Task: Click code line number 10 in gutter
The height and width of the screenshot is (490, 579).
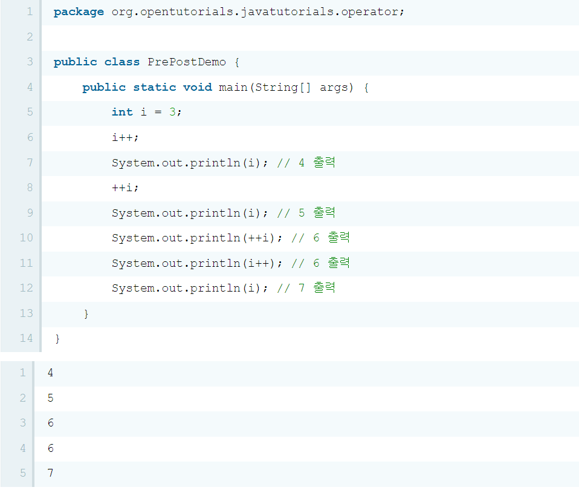Action: (x=26, y=238)
